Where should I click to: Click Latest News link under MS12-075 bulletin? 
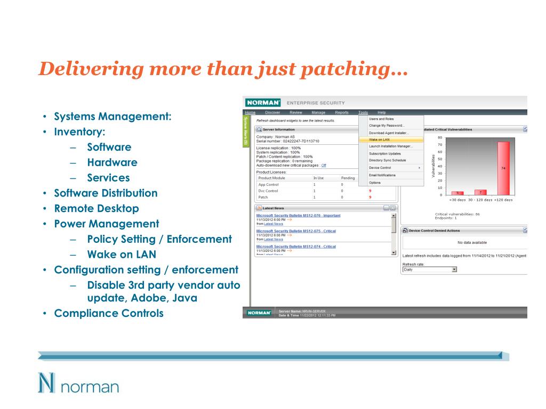pyautogui.click(x=274, y=239)
